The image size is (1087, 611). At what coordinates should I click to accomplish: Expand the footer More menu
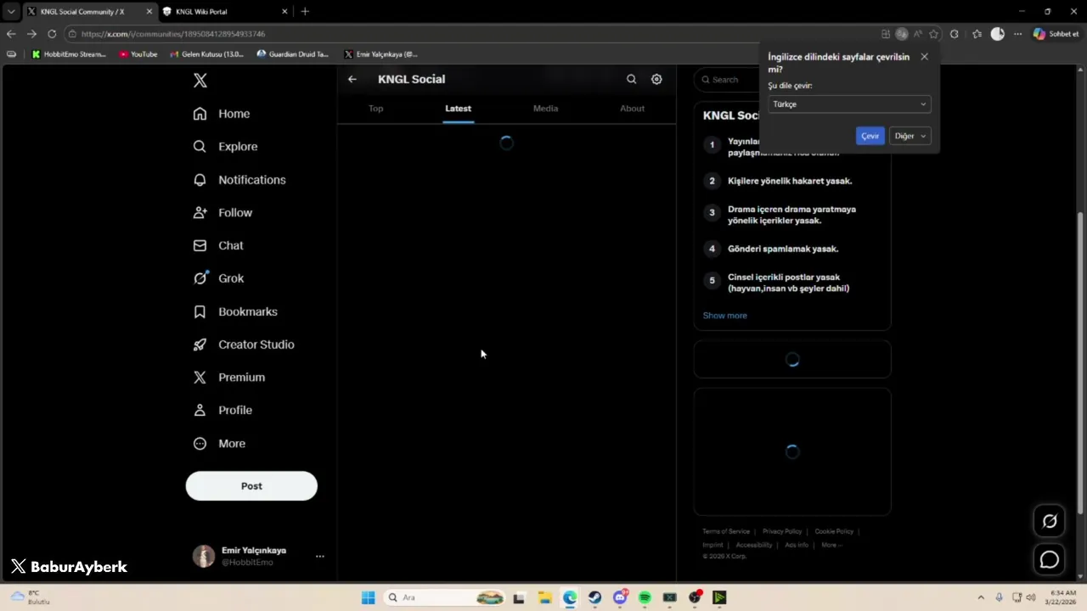coord(831,545)
